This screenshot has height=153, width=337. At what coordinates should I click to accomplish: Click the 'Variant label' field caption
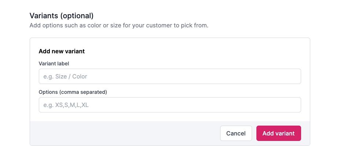(x=54, y=64)
